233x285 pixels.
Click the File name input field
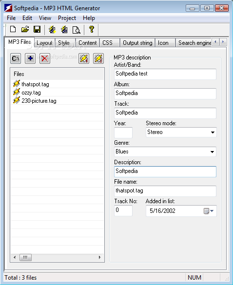(x=165, y=191)
